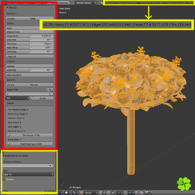Image resolution: width=195 pixels, height=195 pixels.
Task: Enable face select mode
Action: [108, 193]
